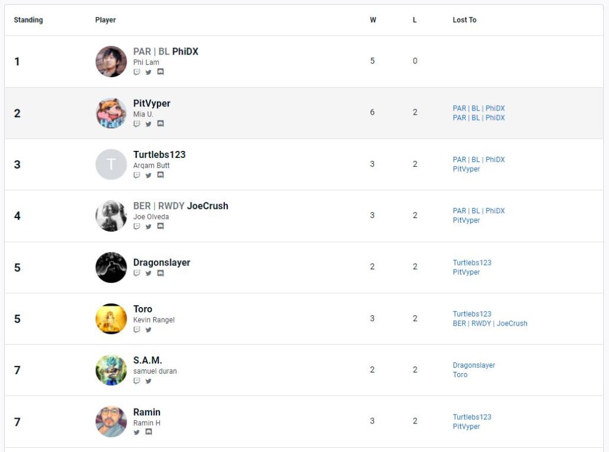Click the Turtlebs123 player name
This screenshot has width=609, height=452.
click(x=159, y=154)
